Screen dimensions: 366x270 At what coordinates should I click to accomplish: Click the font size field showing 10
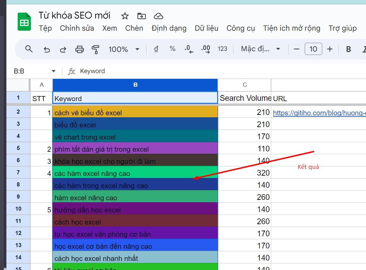coord(313,49)
